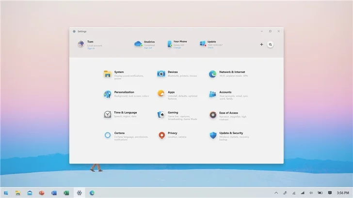Open the Apps category icon

point(161,93)
